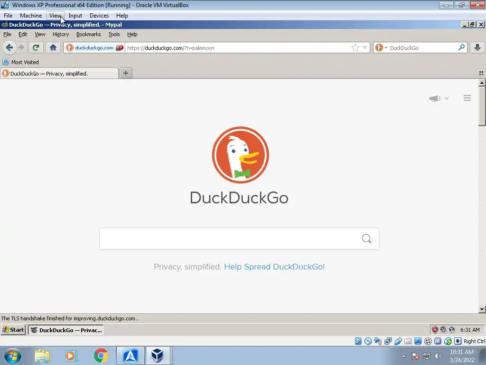The image size is (486, 365).
Task: Bookmark this page with the star
Action: coord(355,48)
